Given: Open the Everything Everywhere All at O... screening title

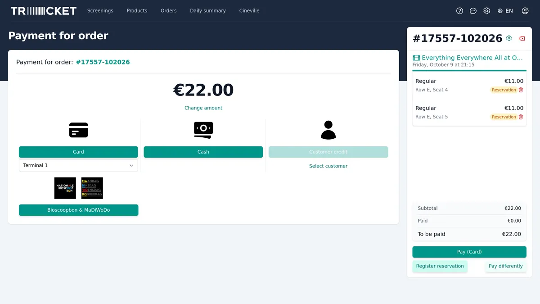Looking at the screenshot, I should tap(472, 58).
